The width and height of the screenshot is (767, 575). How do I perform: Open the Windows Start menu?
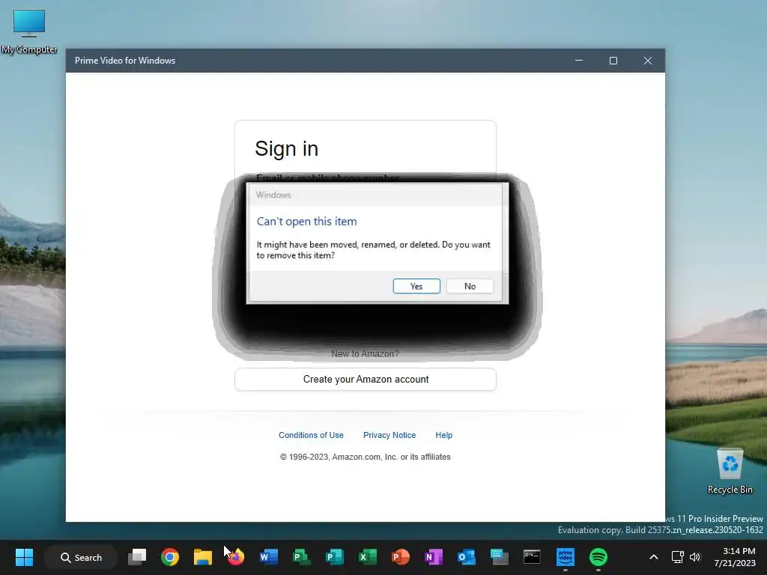[x=24, y=557]
